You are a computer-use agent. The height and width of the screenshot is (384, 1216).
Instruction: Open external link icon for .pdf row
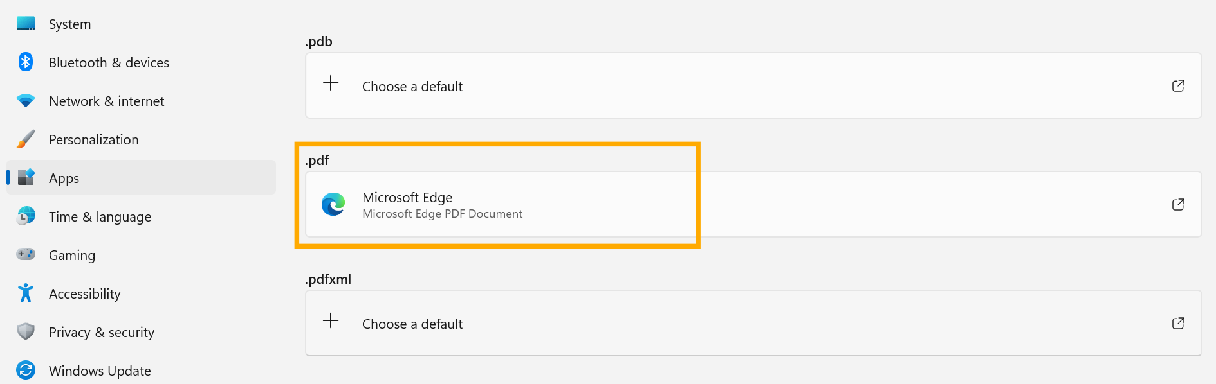(x=1178, y=204)
